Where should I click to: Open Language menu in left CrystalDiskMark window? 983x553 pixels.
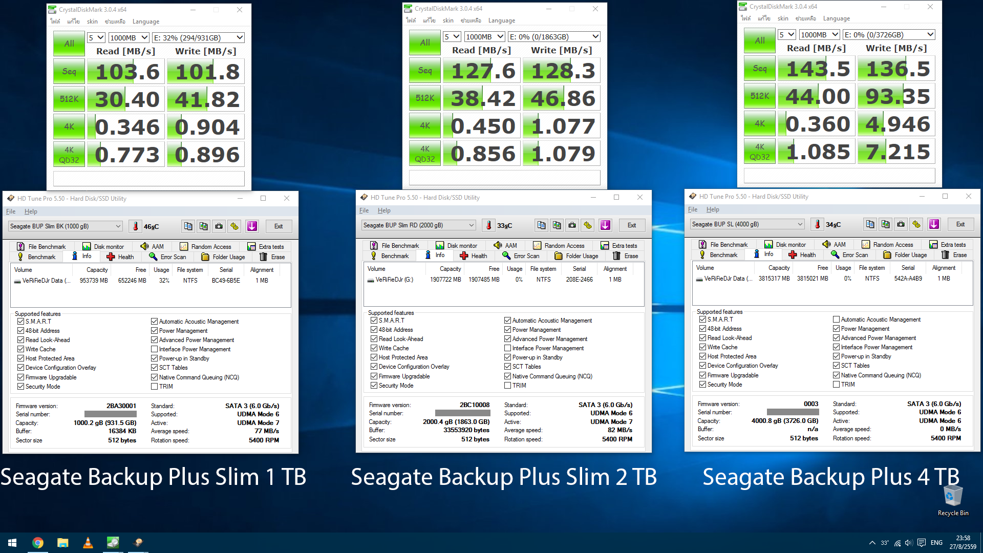click(145, 22)
